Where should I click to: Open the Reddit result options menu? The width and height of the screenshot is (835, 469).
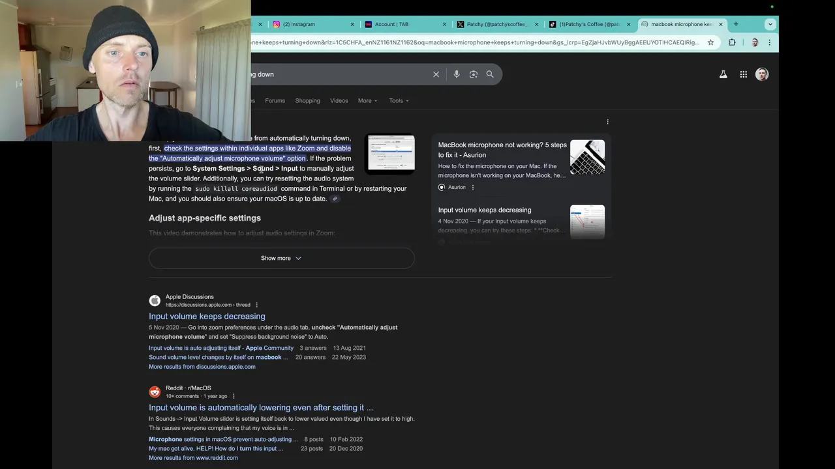(234, 396)
